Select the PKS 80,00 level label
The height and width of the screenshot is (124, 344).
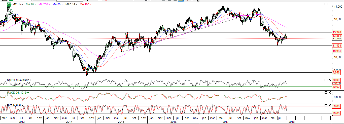337,106
